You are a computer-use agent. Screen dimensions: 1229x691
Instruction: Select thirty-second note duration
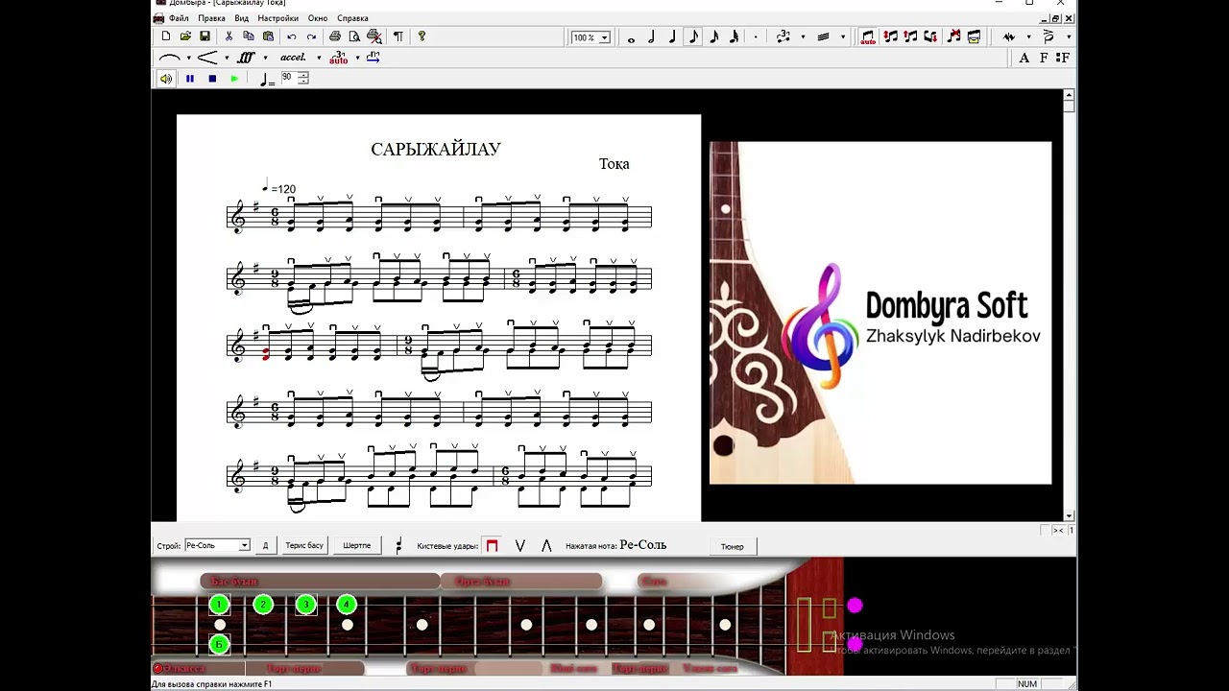(x=734, y=37)
